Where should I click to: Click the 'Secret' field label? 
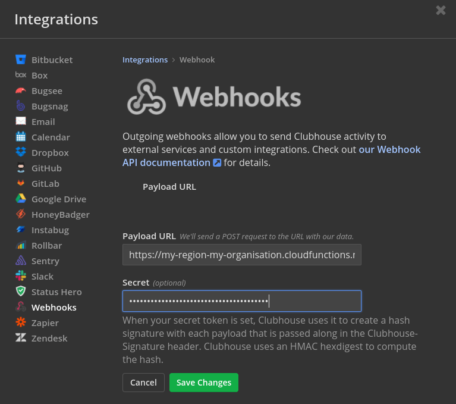pyautogui.click(x=136, y=283)
